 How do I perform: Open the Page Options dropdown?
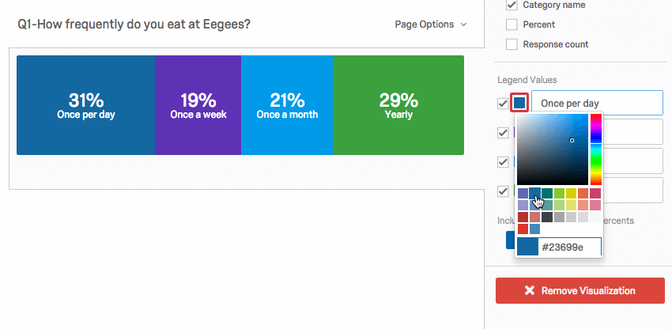point(430,25)
